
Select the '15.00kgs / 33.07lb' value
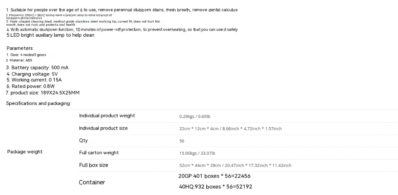197,153
